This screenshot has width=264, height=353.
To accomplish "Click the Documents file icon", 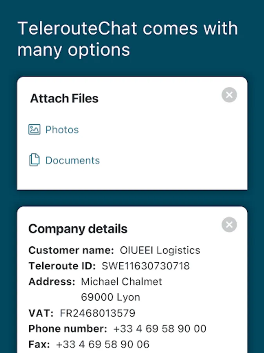I will [x=34, y=160].
